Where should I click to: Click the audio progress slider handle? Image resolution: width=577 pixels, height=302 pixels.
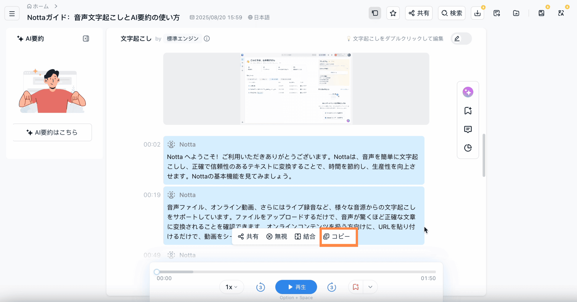coord(157,272)
